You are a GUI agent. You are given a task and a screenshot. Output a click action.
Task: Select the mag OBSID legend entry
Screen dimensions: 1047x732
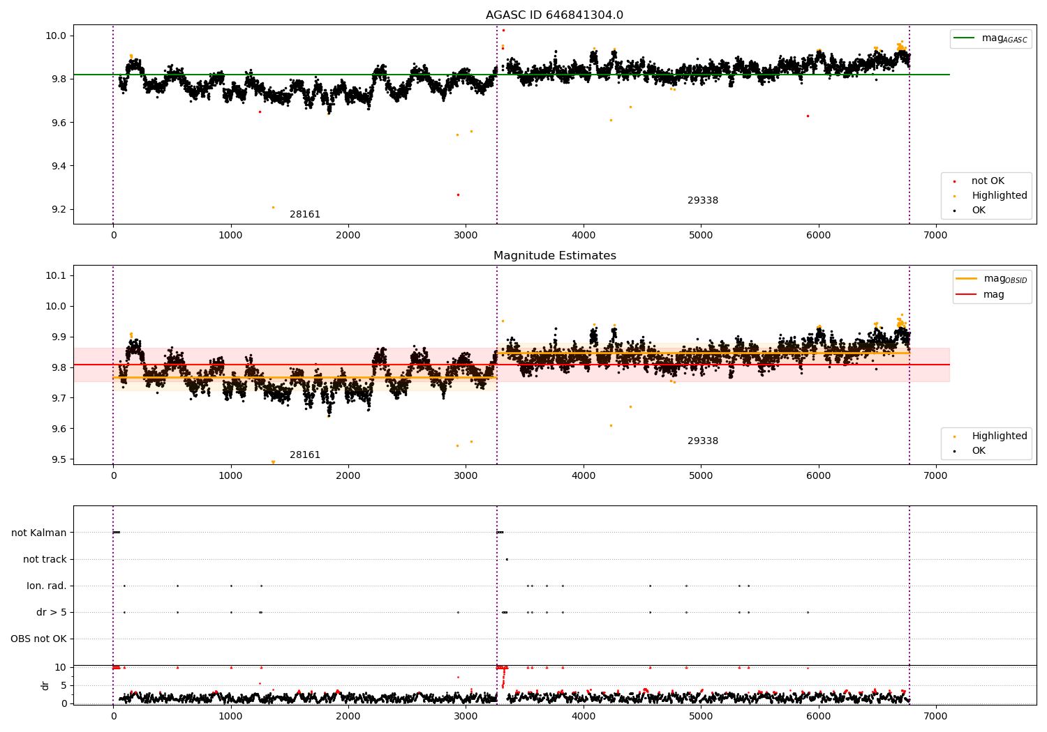point(992,279)
